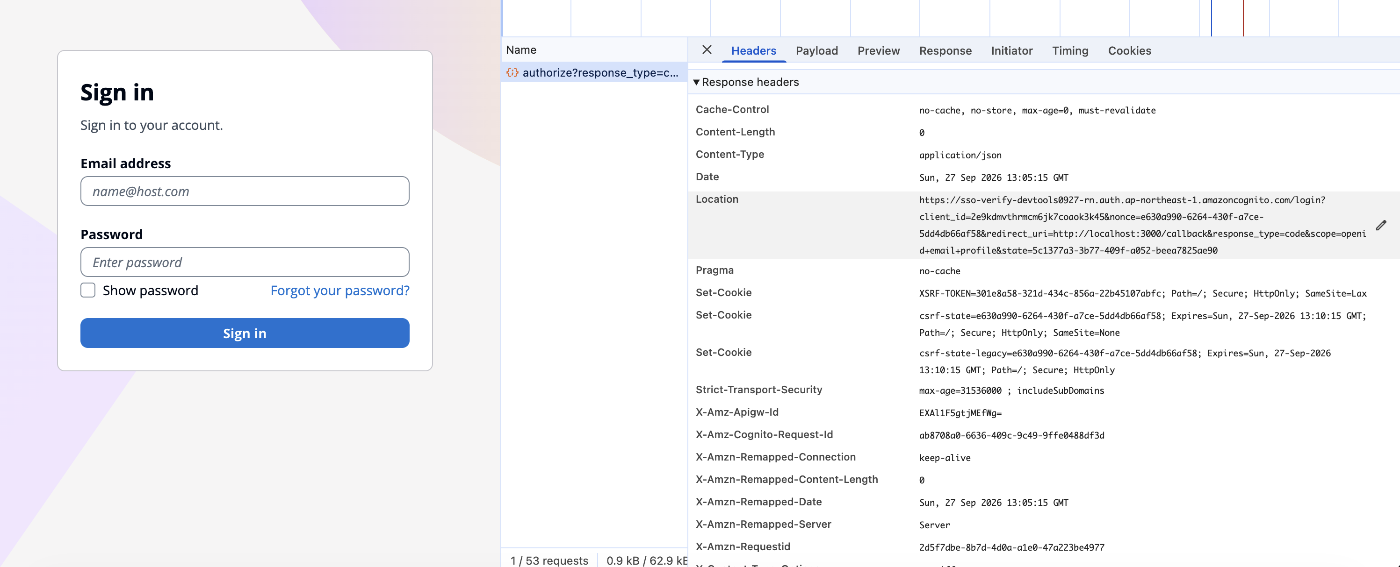Viewport: 1400px width, 567px height.
Task: Click the blue Sign in button
Action: 245,333
